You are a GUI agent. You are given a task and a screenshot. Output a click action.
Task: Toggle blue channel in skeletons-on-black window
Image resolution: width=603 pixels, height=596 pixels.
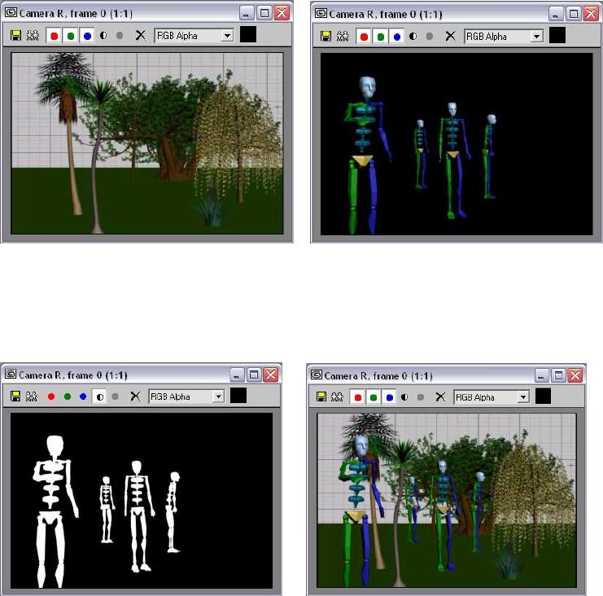coord(397,37)
